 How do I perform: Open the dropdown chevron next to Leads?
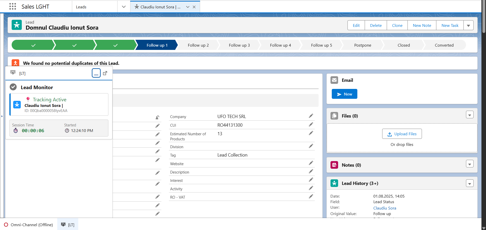[x=124, y=7]
